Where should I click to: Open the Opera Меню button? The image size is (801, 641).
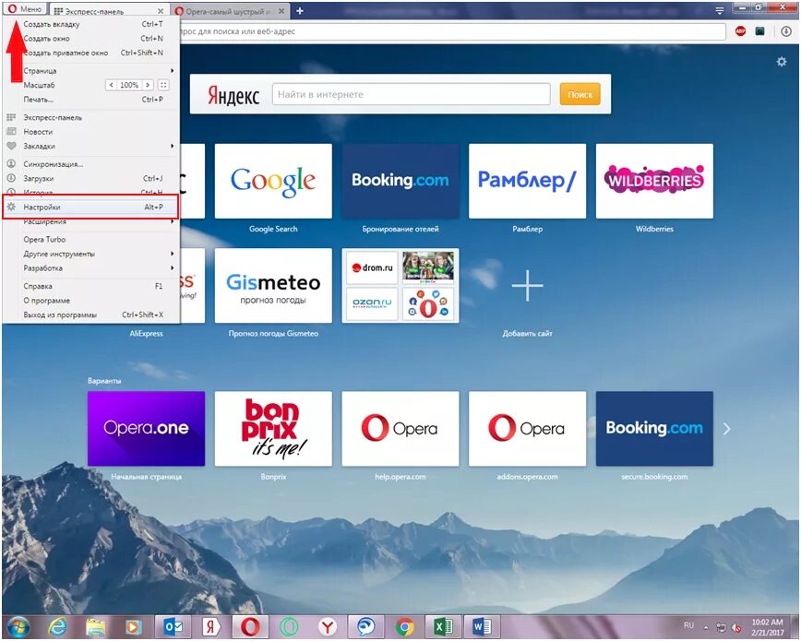pyautogui.click(x=25, y=9)
